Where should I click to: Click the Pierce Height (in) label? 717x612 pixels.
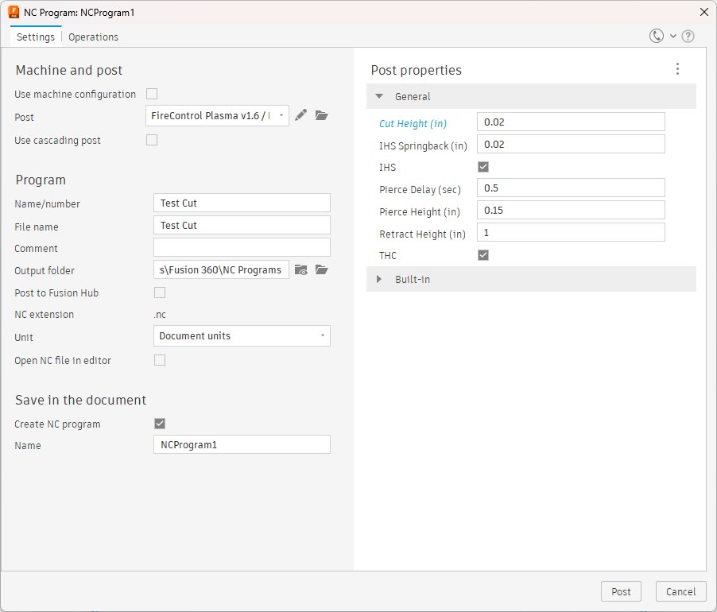coord(420,211)
